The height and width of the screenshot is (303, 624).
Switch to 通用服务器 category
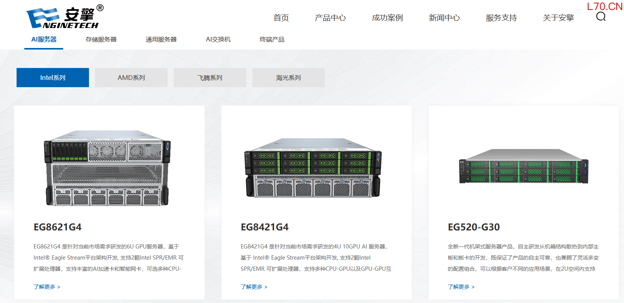(x=161, y=40)
